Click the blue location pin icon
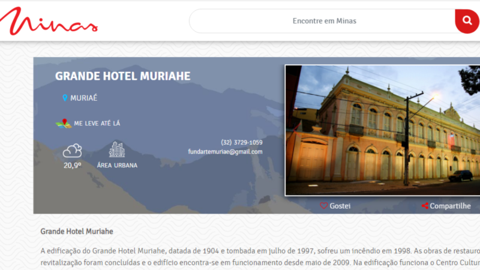 point(65,98)
